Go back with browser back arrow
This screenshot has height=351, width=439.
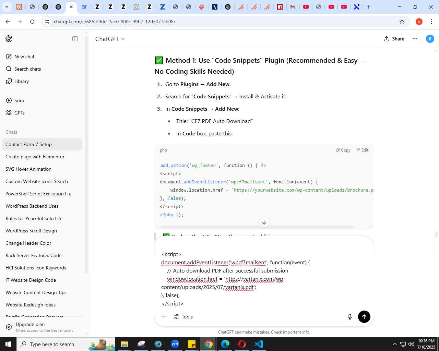click(x=8, y=22)
